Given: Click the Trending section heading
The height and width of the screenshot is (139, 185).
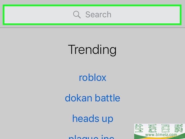Looking at the screenshot, I should coord(92,50).
